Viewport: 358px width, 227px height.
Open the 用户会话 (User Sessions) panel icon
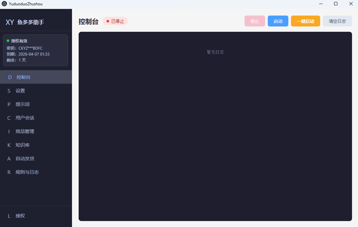coord(9,117)
